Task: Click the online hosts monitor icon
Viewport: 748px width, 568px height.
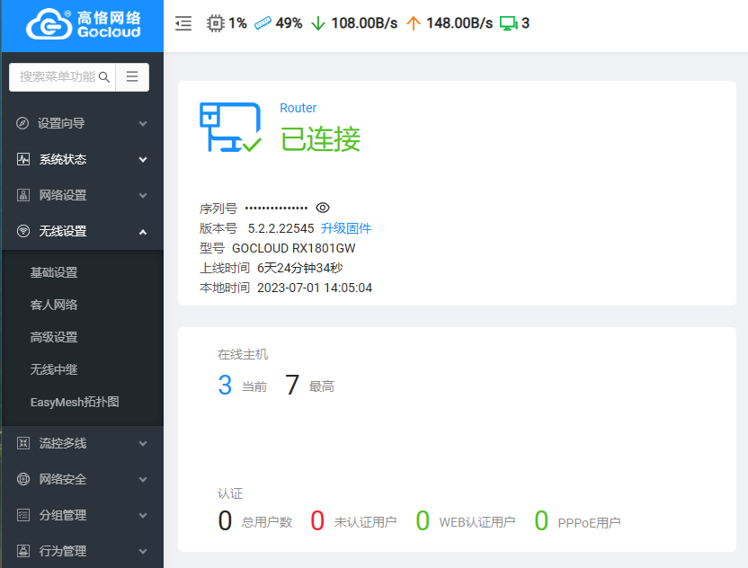Action: (509, 23)
